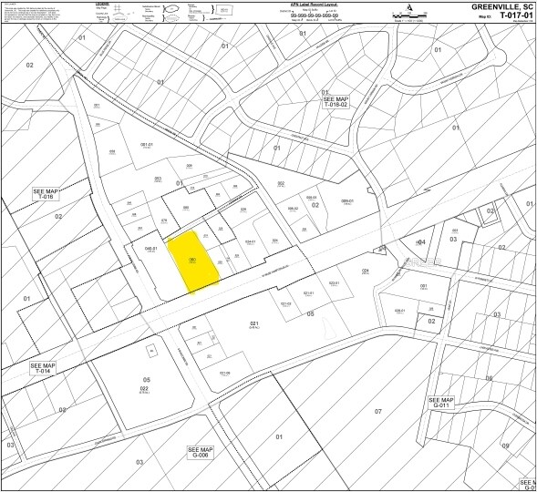Screen dimensions: 537x492
Task: Click block number "07"
Action: click(377, 411)
